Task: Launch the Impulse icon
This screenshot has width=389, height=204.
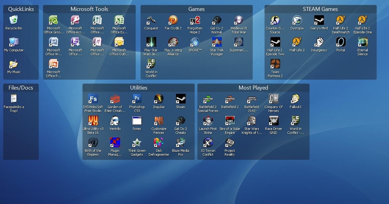Action: coord(159,98)
